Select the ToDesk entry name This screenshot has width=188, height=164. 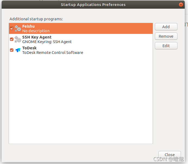[x=29, y=48]
